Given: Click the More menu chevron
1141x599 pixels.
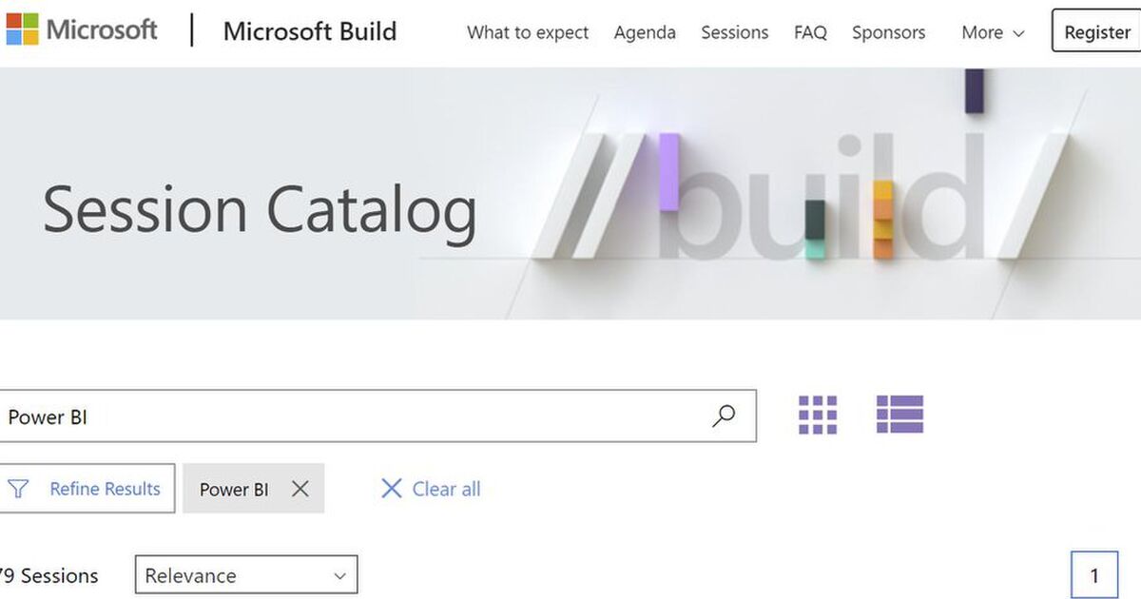Looking at the screenshot, I should (1019, 33).
